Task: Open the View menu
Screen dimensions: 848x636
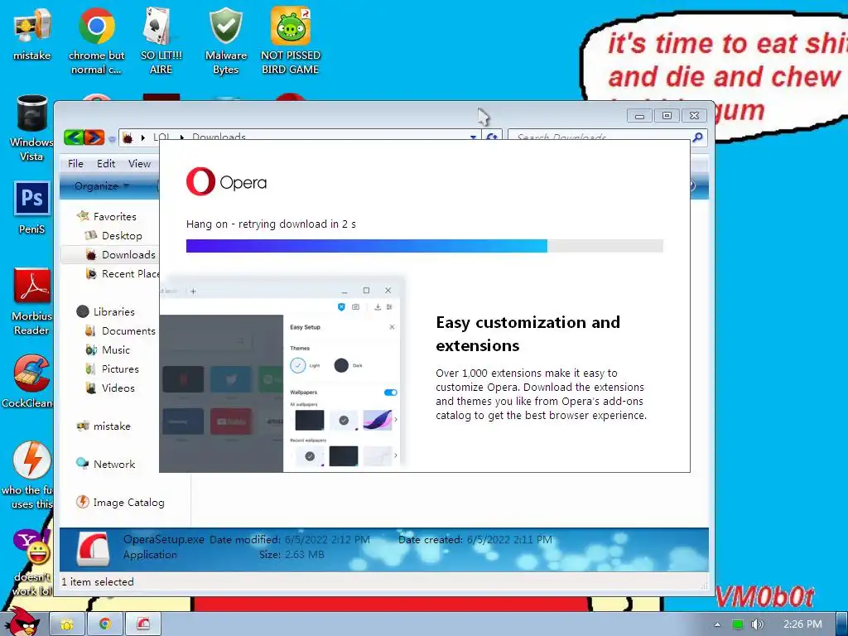Action: [139, 163]
